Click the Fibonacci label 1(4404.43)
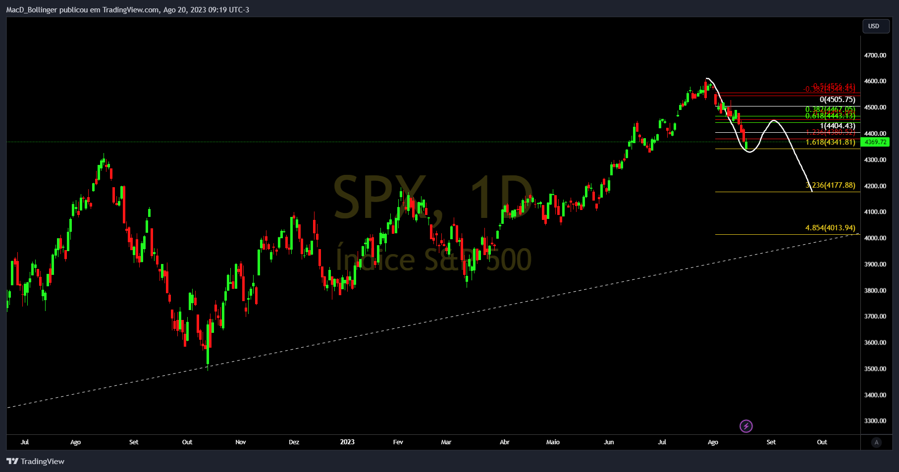 837,126
